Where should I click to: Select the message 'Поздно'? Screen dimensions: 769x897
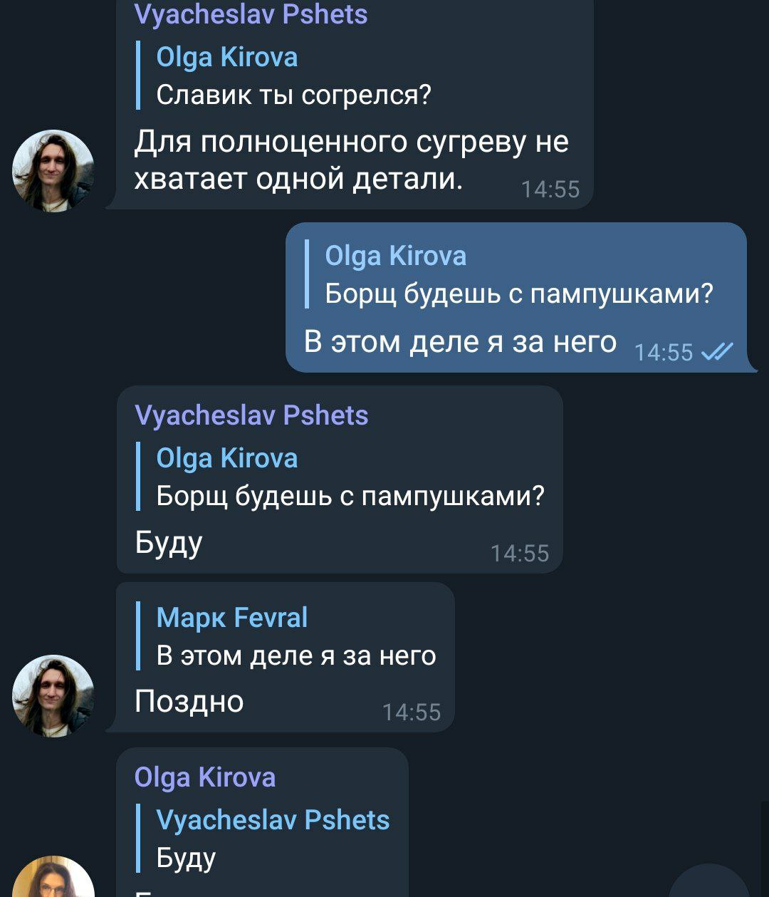pyautogui.click(x=189, y=702)
